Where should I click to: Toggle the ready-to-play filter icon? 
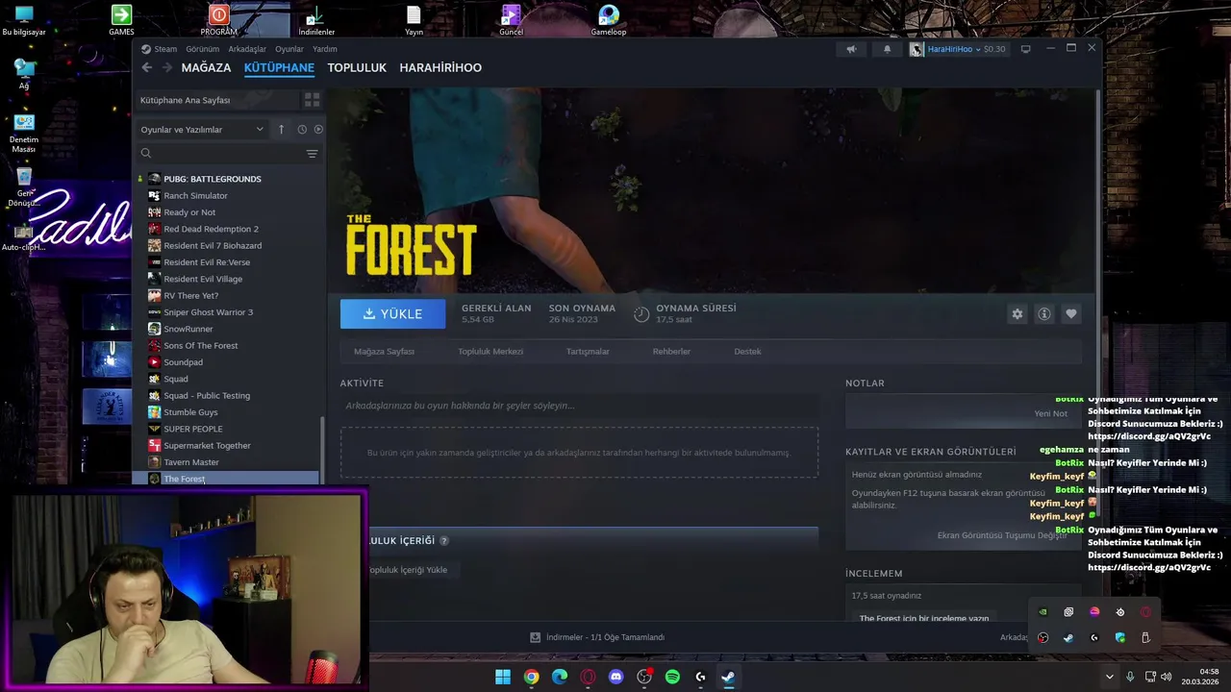[318, 129]
